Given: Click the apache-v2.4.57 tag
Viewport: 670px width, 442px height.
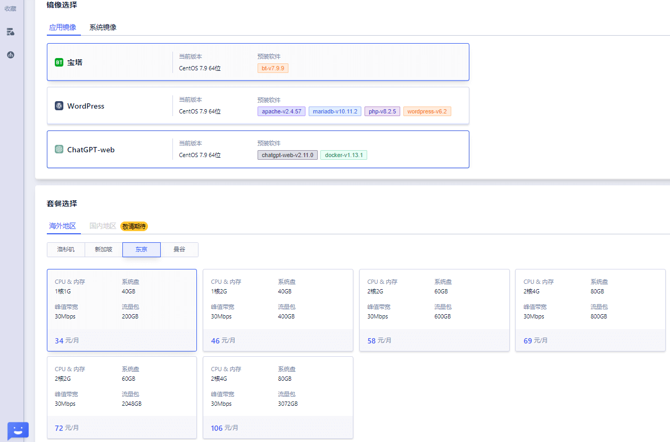Looking at the screenshot, I should pos(282,111).
